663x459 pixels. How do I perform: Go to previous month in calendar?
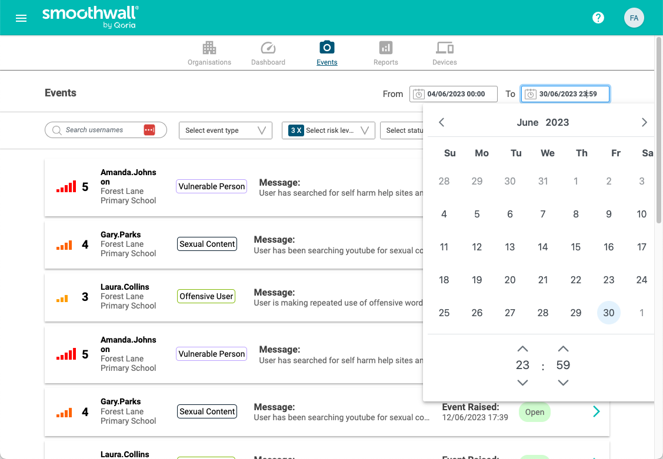[442, 122]
